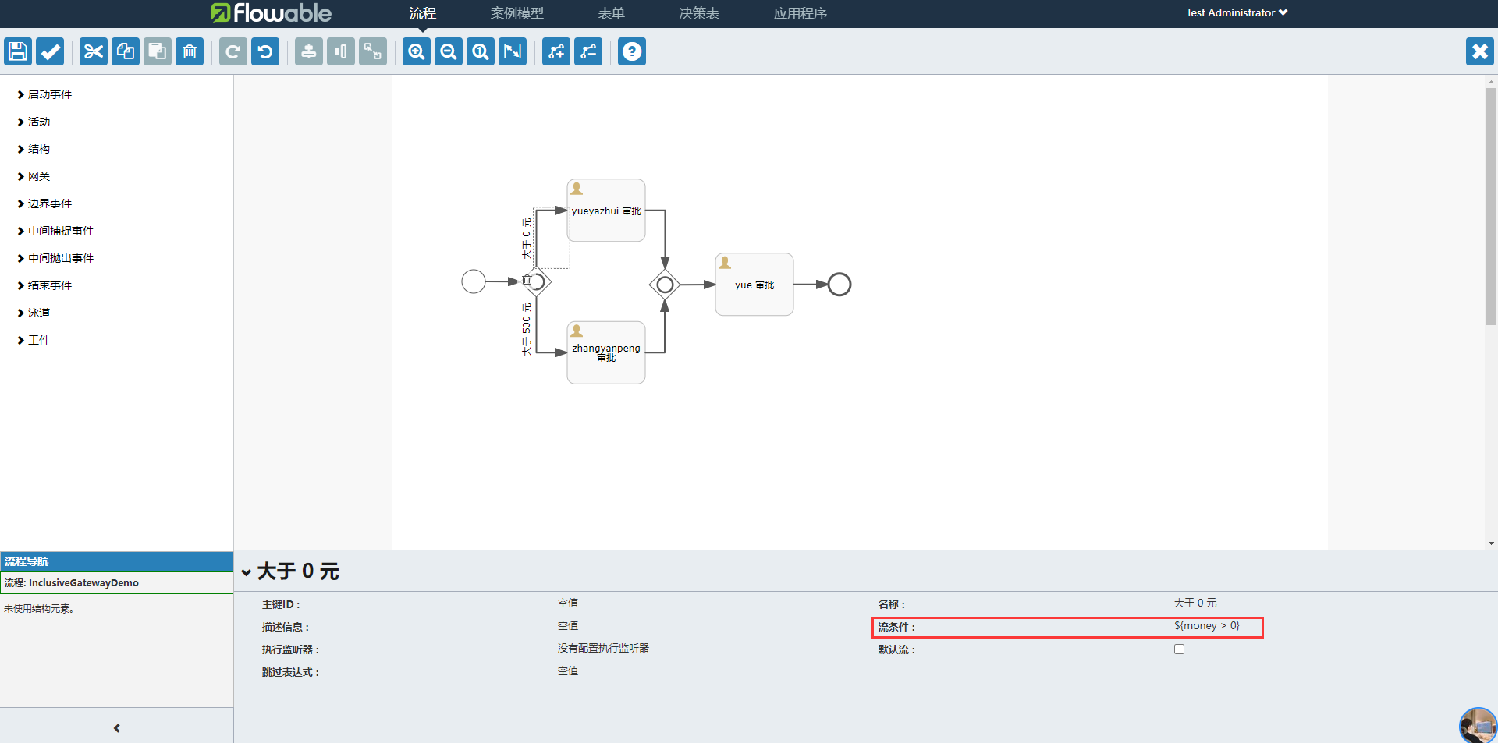The image size is (1498, 743).
Task: Validate the model with checkmark icon
Action: click(x=50, y=52)
